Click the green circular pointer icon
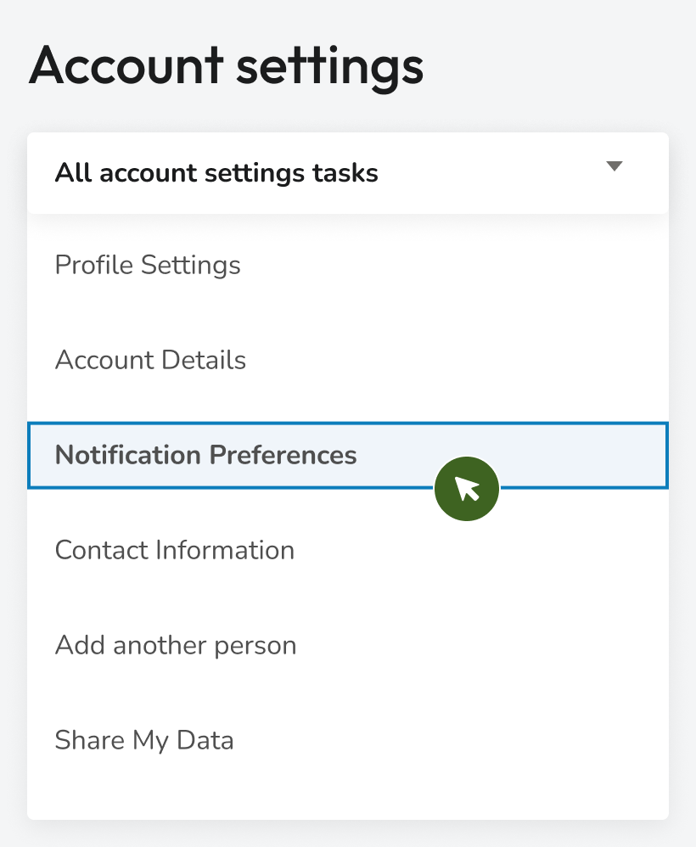696x847 pixels. coord(466,489)
